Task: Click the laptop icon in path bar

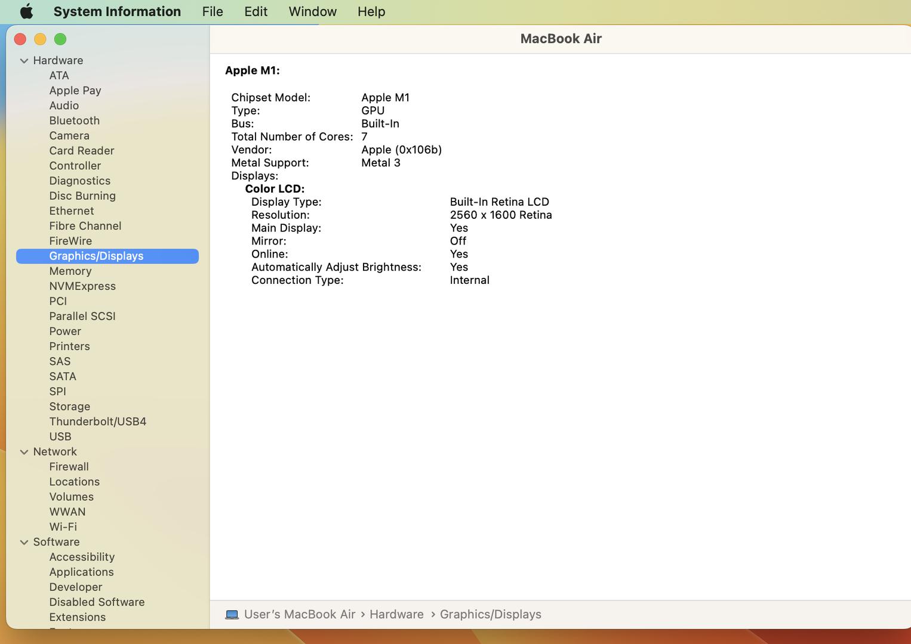Action: click(232, 615)
